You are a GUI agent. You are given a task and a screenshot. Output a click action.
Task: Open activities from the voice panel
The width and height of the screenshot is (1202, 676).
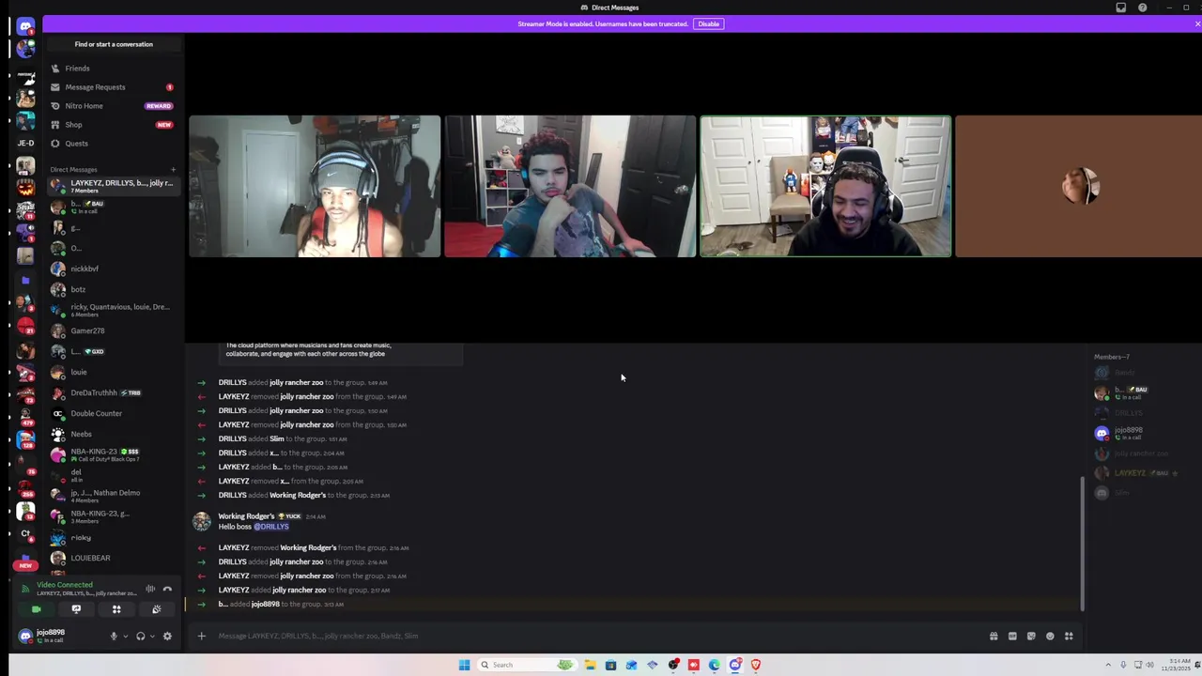pyautogui.click(x=116, y=609)
